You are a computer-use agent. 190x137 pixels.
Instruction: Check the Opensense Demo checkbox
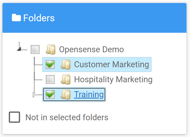pos(35,49)
